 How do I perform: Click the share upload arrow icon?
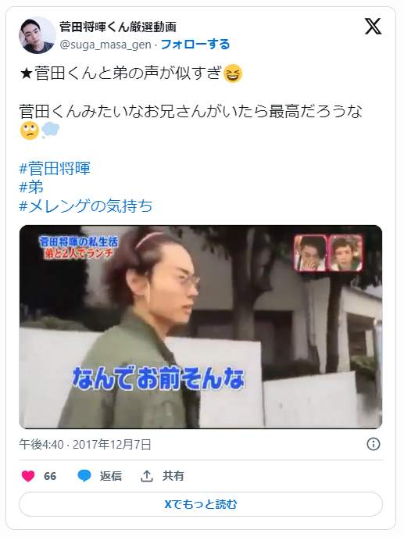coord(147,476)
